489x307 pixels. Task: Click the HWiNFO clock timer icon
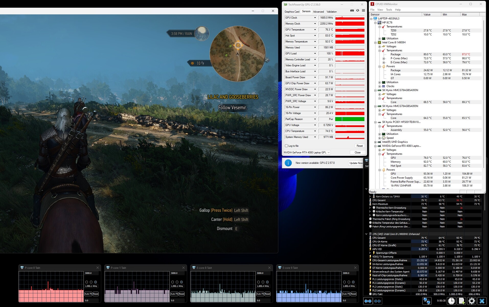(451, 301)
